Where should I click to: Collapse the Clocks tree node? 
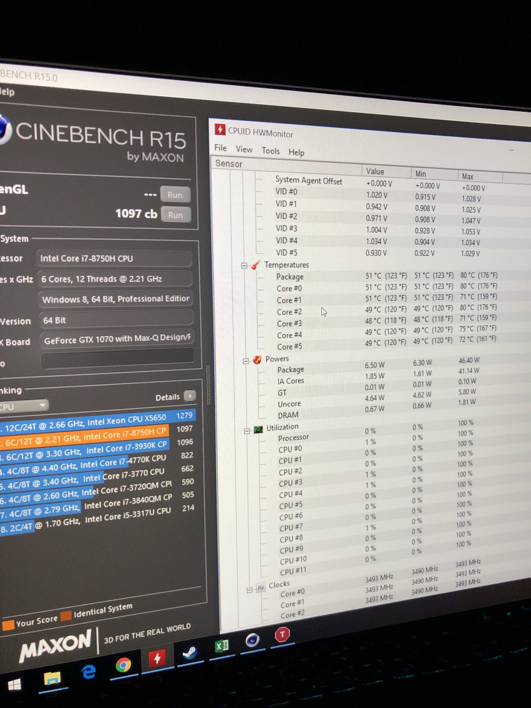click(249, 590)
